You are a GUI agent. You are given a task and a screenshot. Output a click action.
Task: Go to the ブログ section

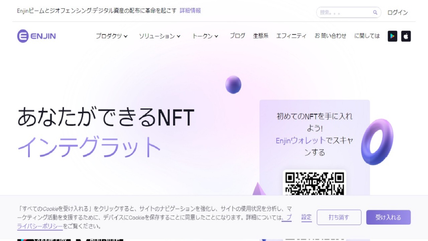pyautogui.click(x=237, y=36)
